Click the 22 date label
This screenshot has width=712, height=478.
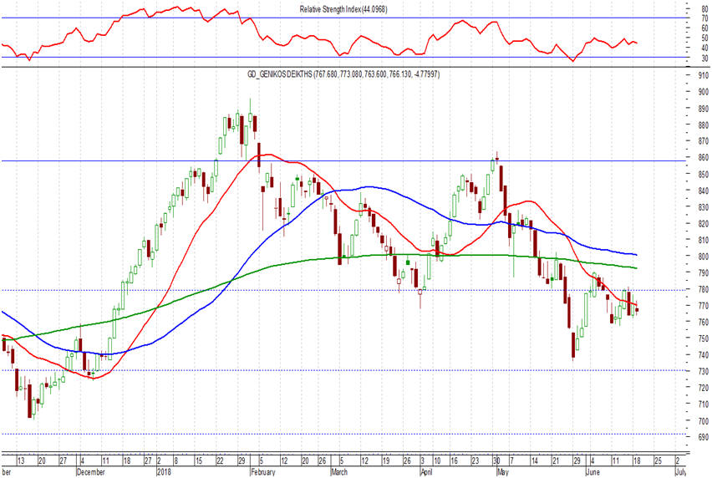[x=221, y=461]
